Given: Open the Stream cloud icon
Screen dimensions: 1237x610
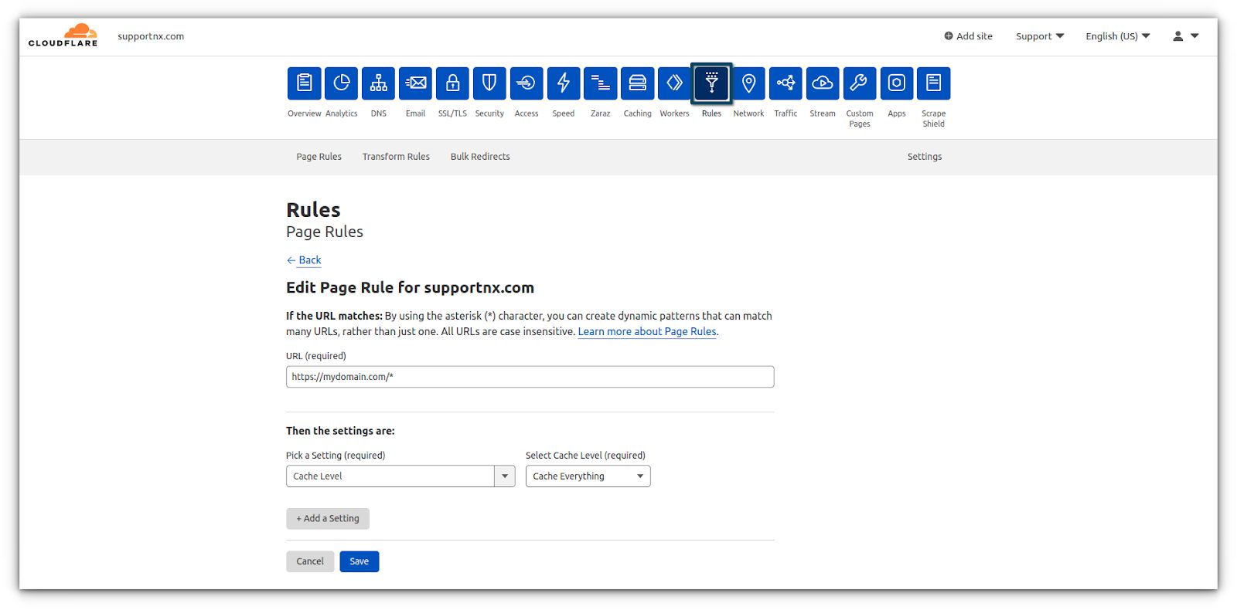Looking at the screenshot, I should (823, 83).
